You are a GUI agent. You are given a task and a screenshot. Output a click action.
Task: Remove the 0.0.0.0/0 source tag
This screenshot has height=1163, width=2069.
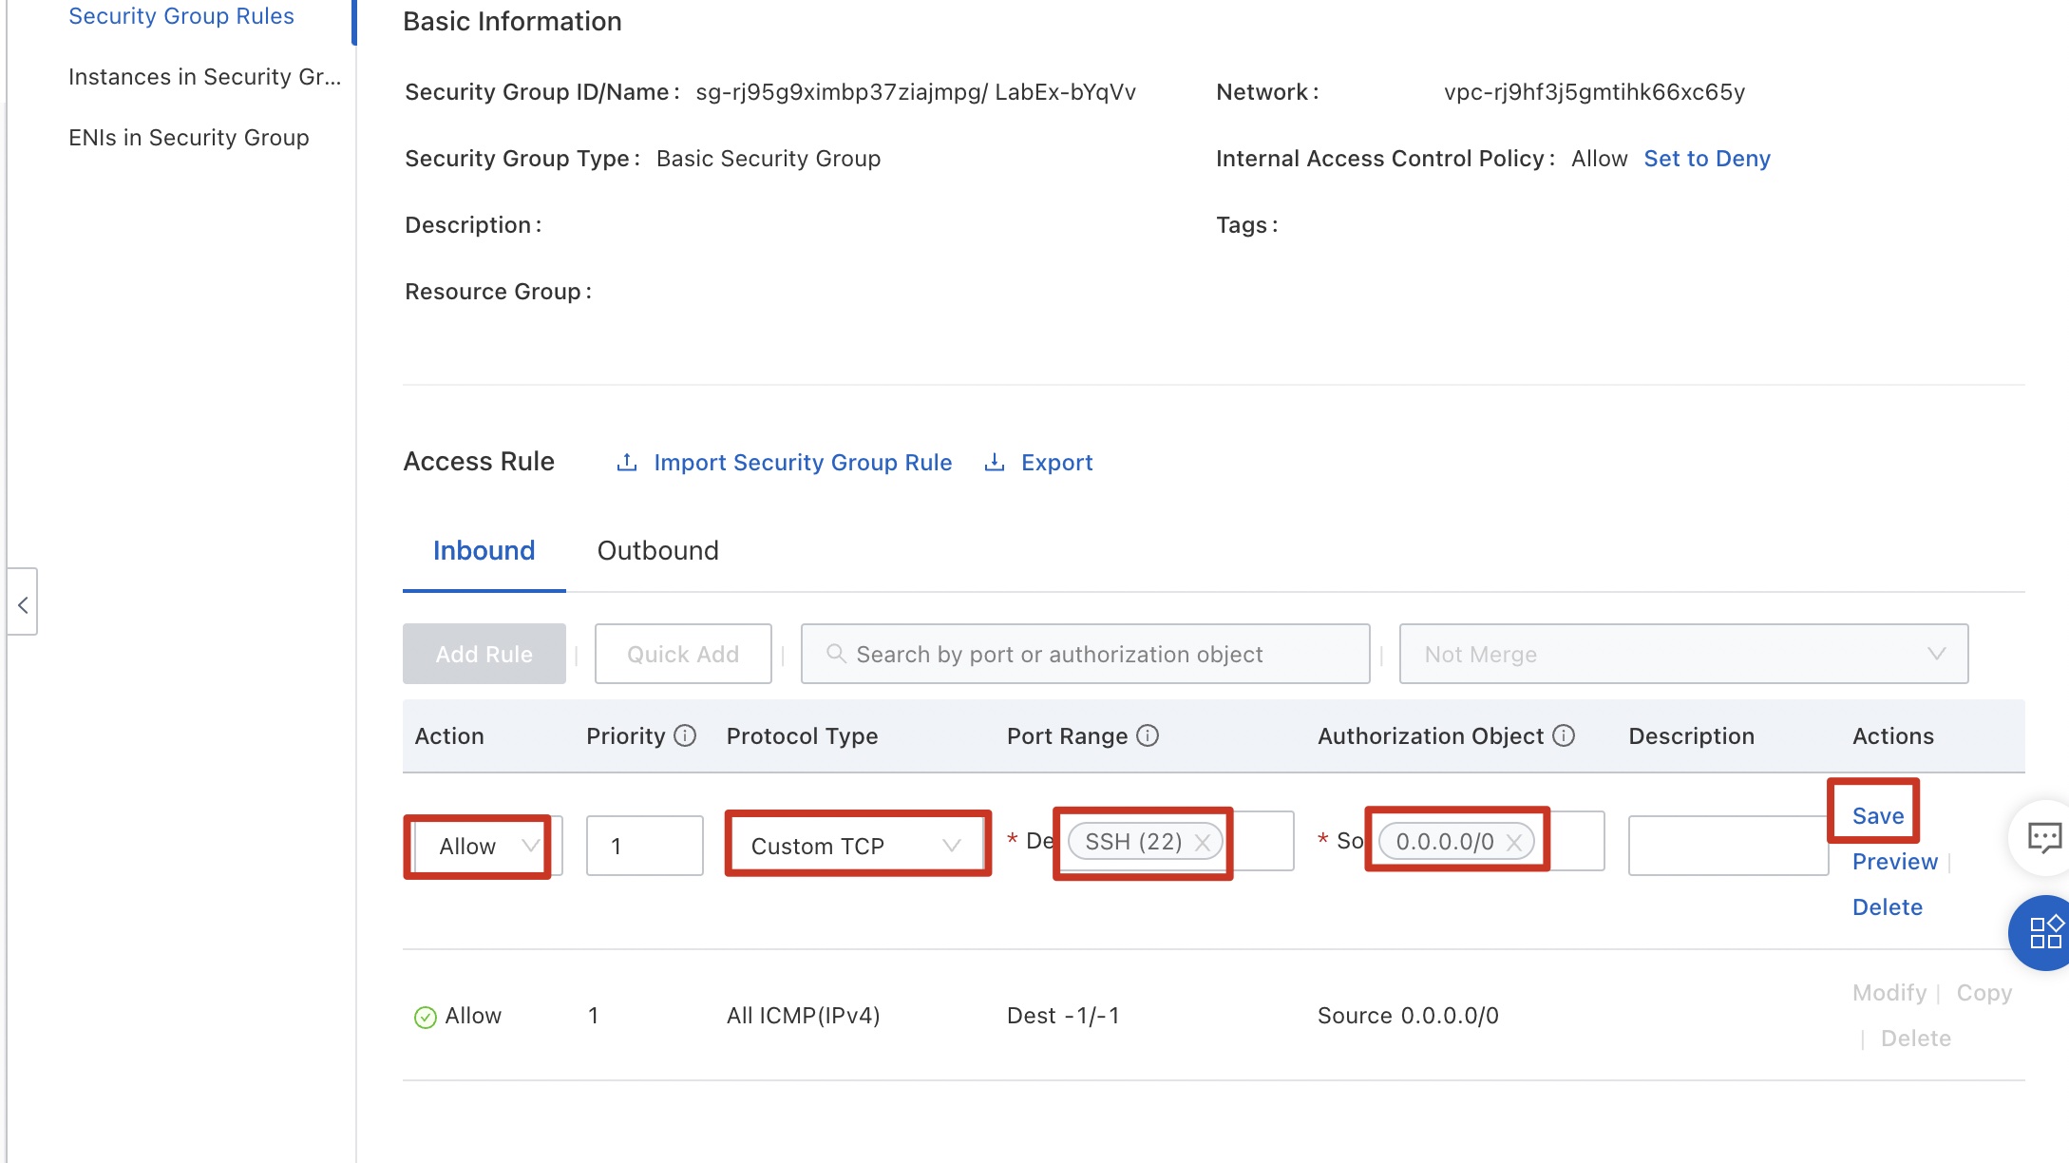(1514, 843)
